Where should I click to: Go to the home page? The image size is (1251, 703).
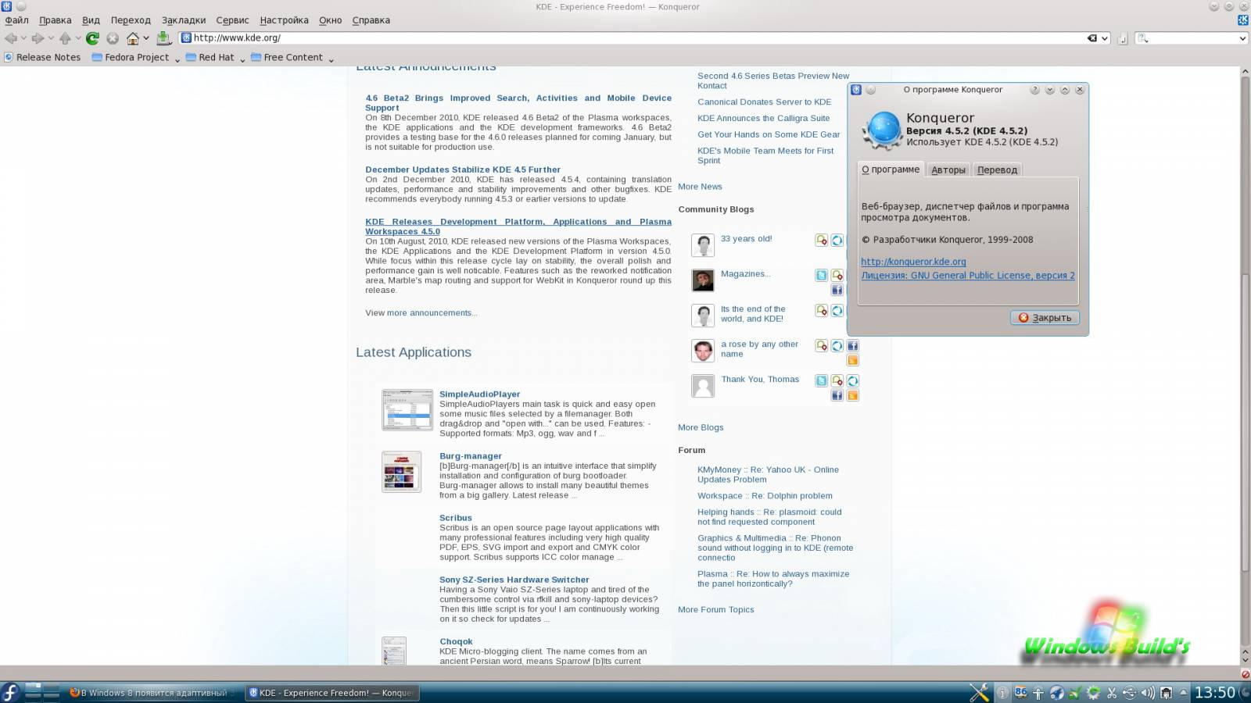pos(133,37)
